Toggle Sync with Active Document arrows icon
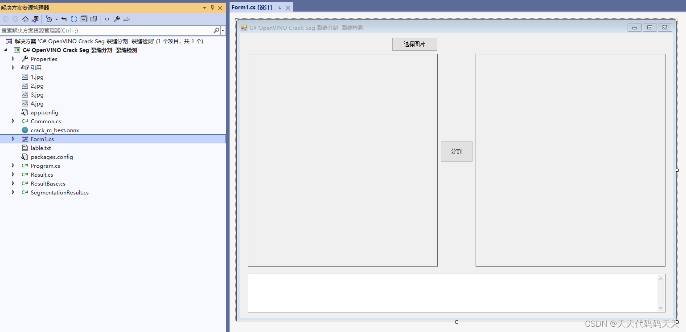686x332 pixels. [x=64, y=19]
